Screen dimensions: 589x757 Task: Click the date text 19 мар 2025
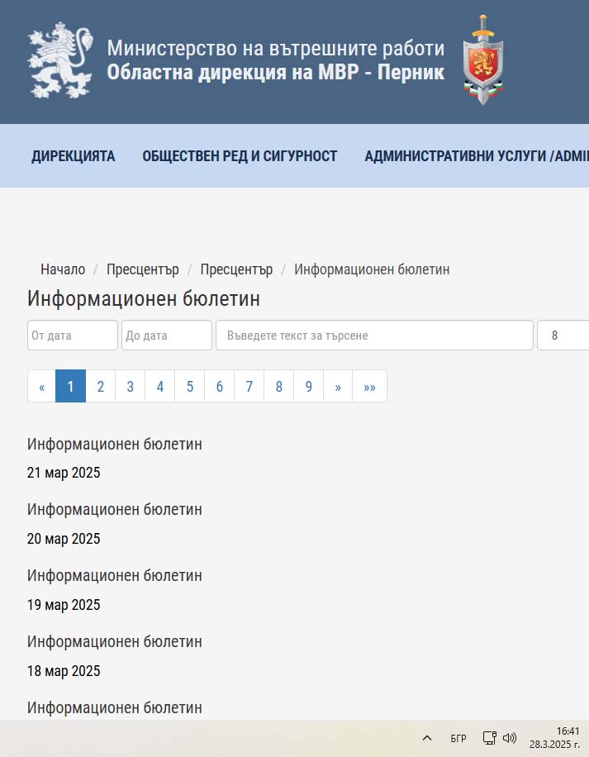click(64, 605)
